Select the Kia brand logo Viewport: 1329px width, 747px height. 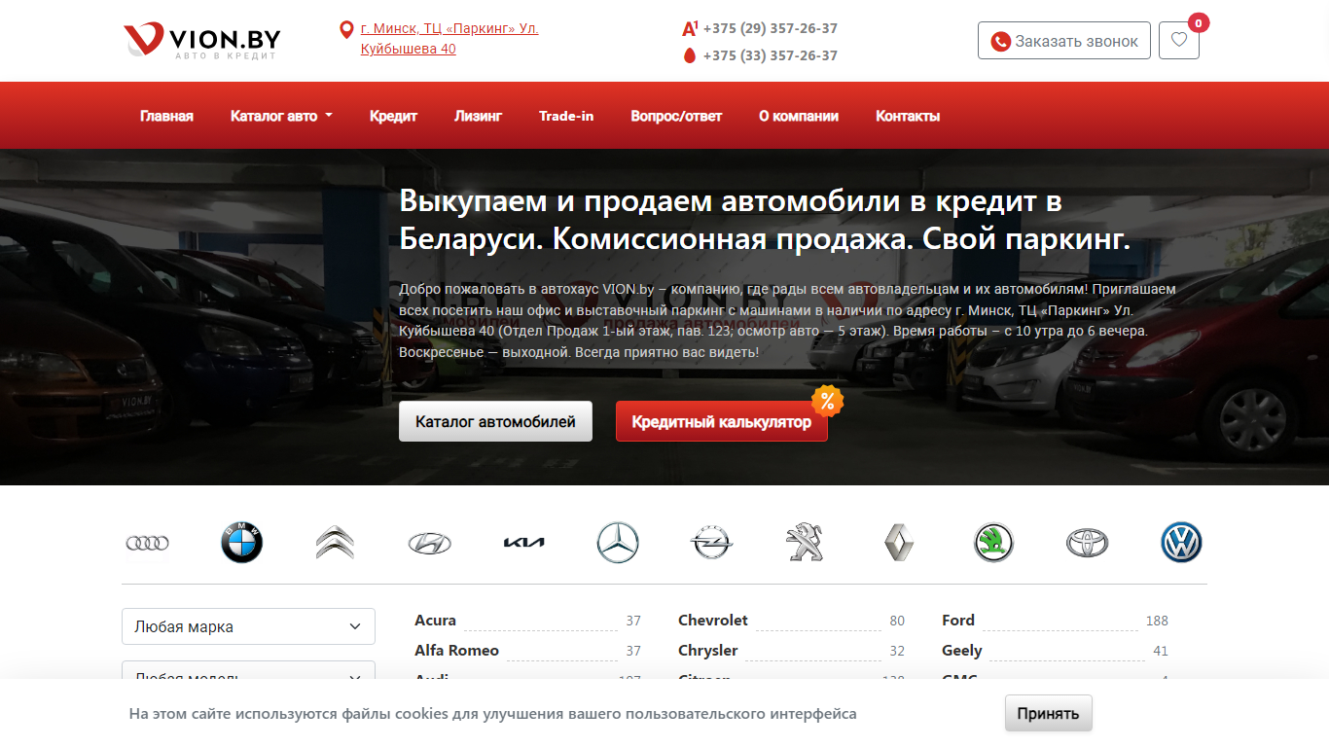coord(523,543)
